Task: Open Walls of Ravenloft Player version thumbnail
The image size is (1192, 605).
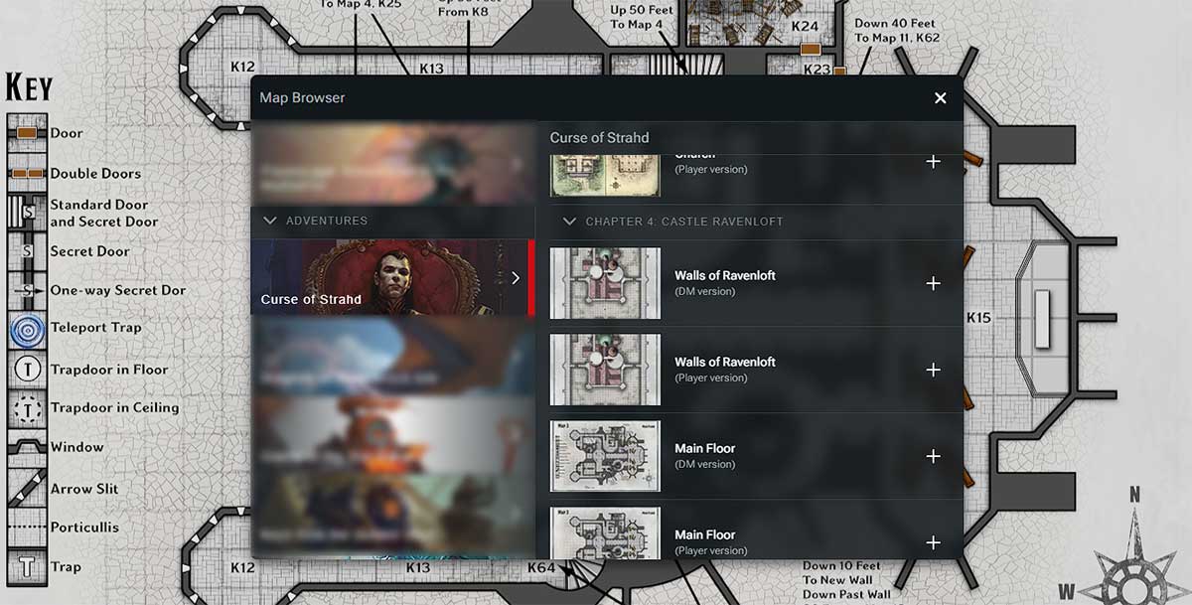Action: tap(605, 370)
